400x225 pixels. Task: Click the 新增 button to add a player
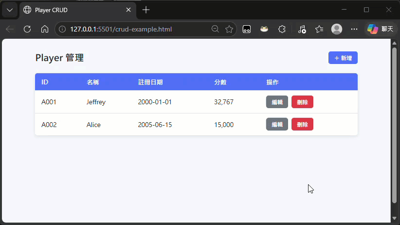tap(343, 58)
